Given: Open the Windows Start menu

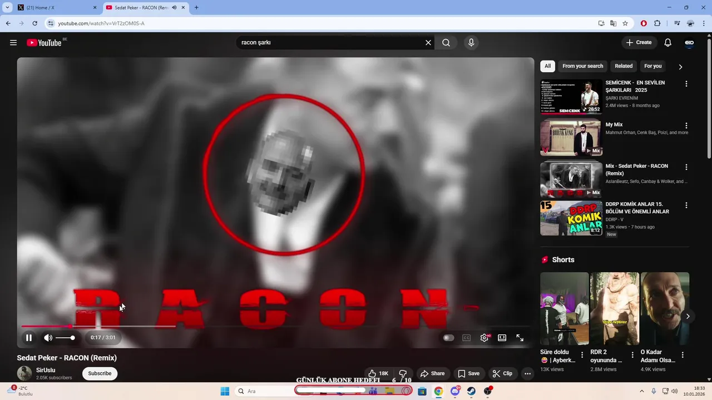Looking at the screenshot, I should (x=225, y=391).
